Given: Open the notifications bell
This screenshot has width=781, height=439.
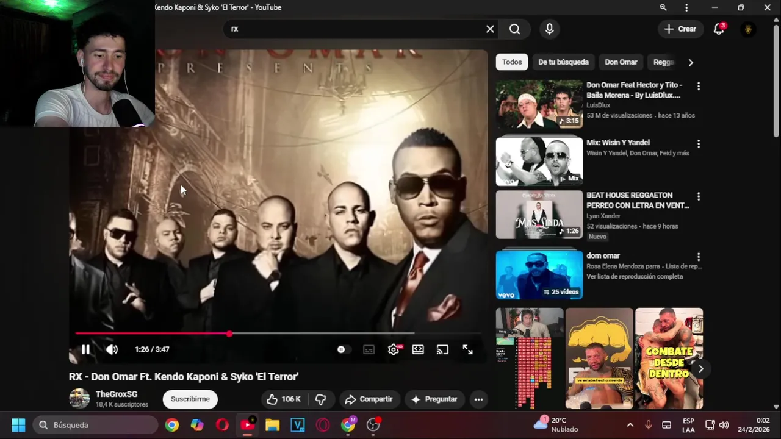Looking at the screenshot, I should 719,29.
